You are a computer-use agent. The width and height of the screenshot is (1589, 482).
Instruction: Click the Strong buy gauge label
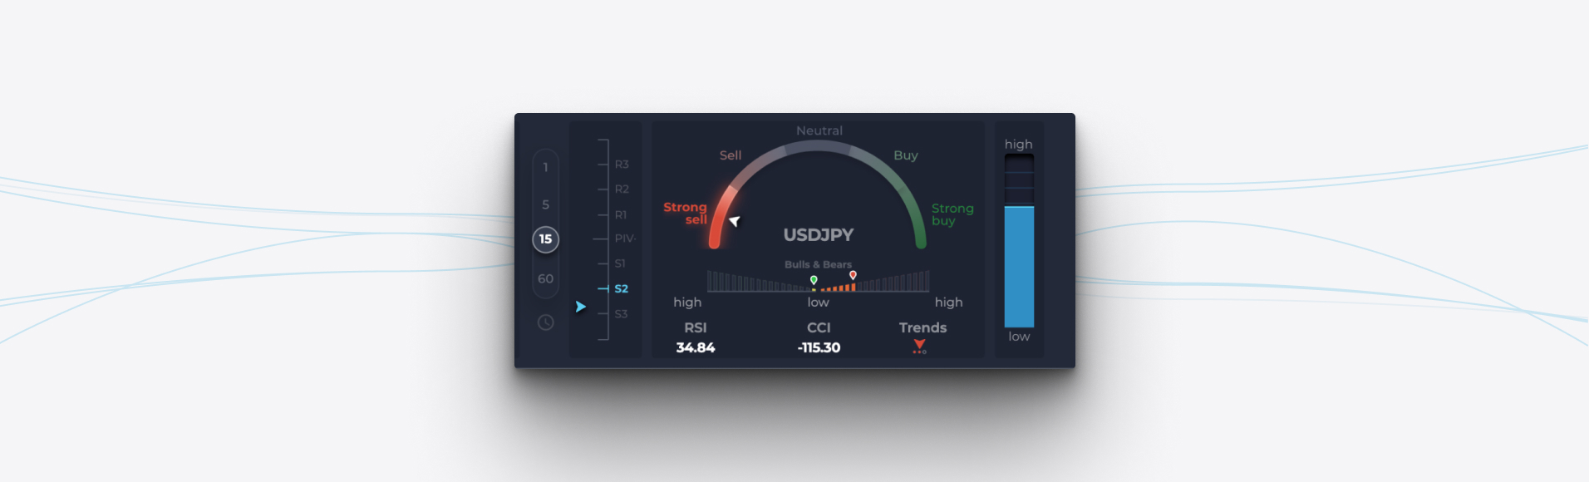(952, 214)
